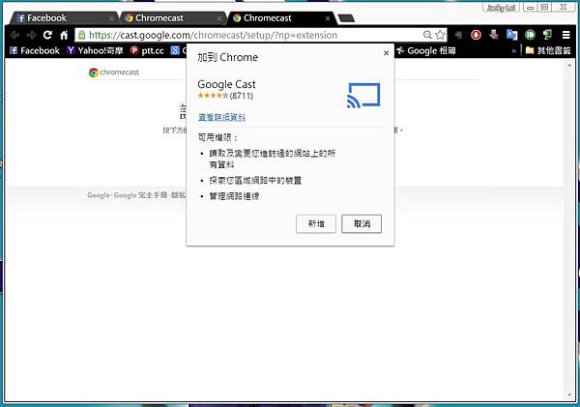Click the S bookmark icon after ptt.cc
The height and width of the screenshot is (407, 580).
click(175, 50)
